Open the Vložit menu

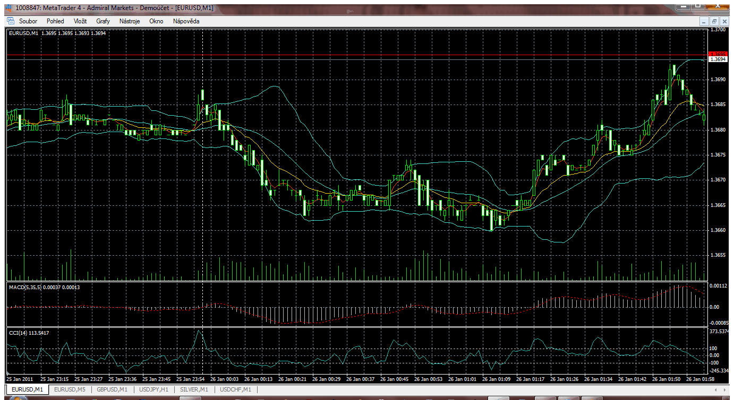click(x=80, y=21)
